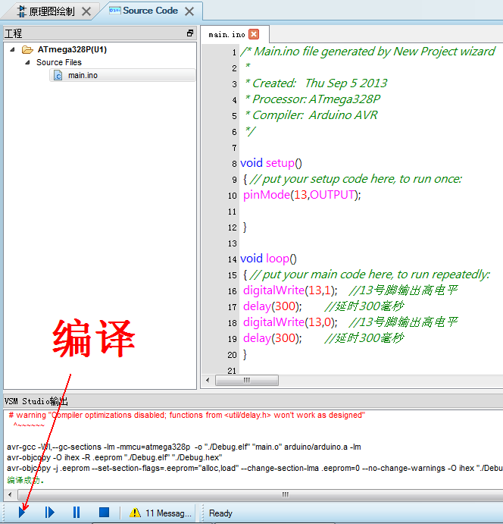Select the Source Code tab
This screenshot has width=503, height=524.
coord(150,11)
